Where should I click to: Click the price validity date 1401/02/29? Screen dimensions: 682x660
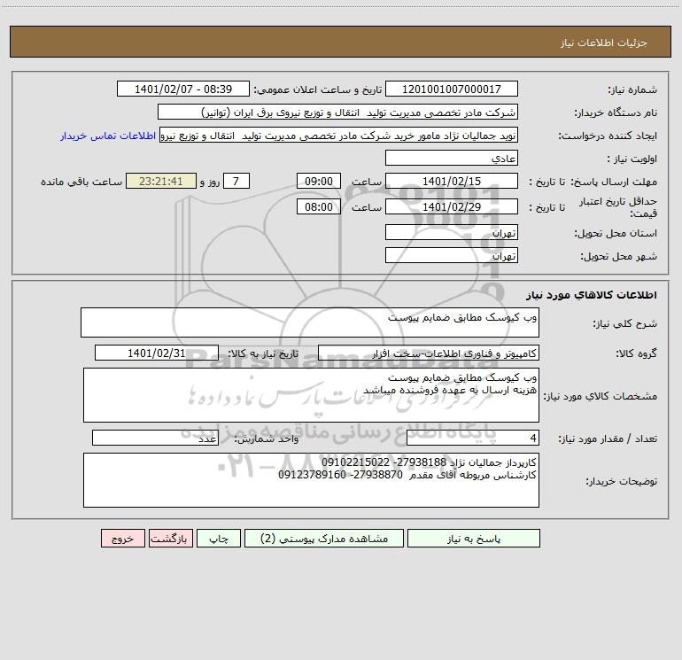(452, 206)
